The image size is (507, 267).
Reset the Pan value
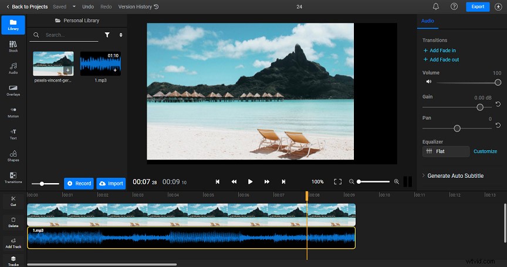[x=498, y=125]
